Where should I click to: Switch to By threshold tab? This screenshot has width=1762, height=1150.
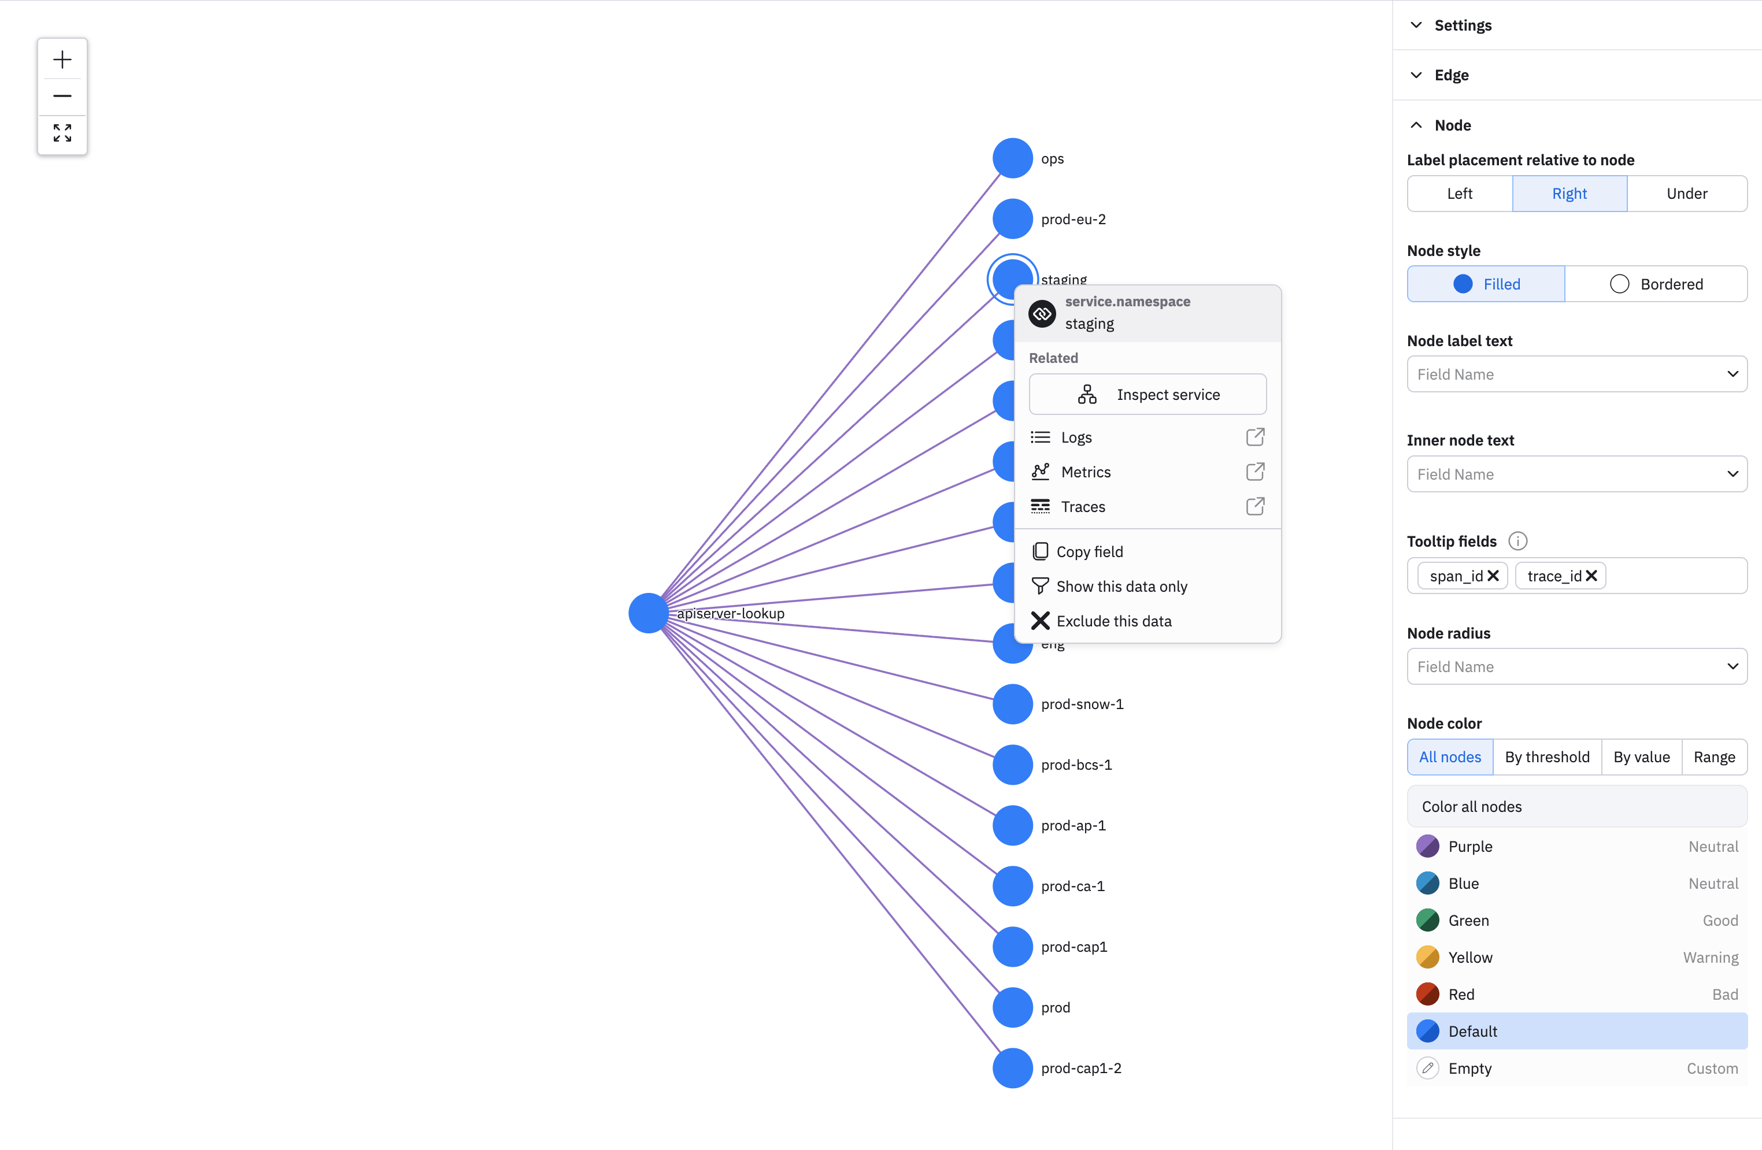click(1546, 757)
